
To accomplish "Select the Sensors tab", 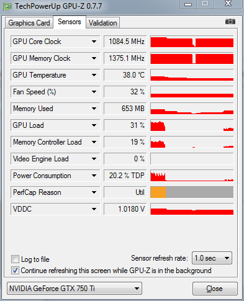I will click(x=70, y=22).
